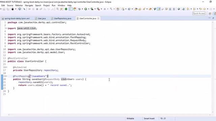Viewport: 216px width, 121px height.
Task: Toggle Skip All Breakpoints
Action: point(24,9)
